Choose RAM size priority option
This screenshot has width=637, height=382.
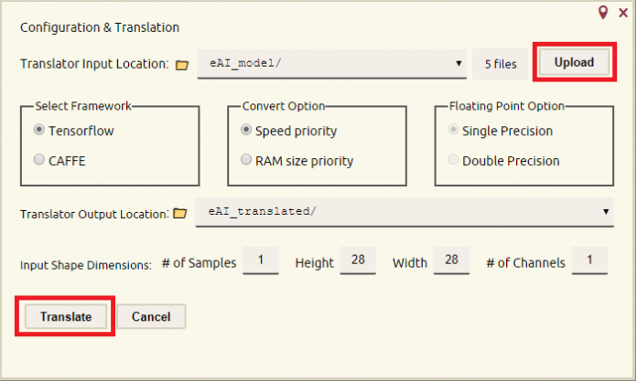[246, 161]
